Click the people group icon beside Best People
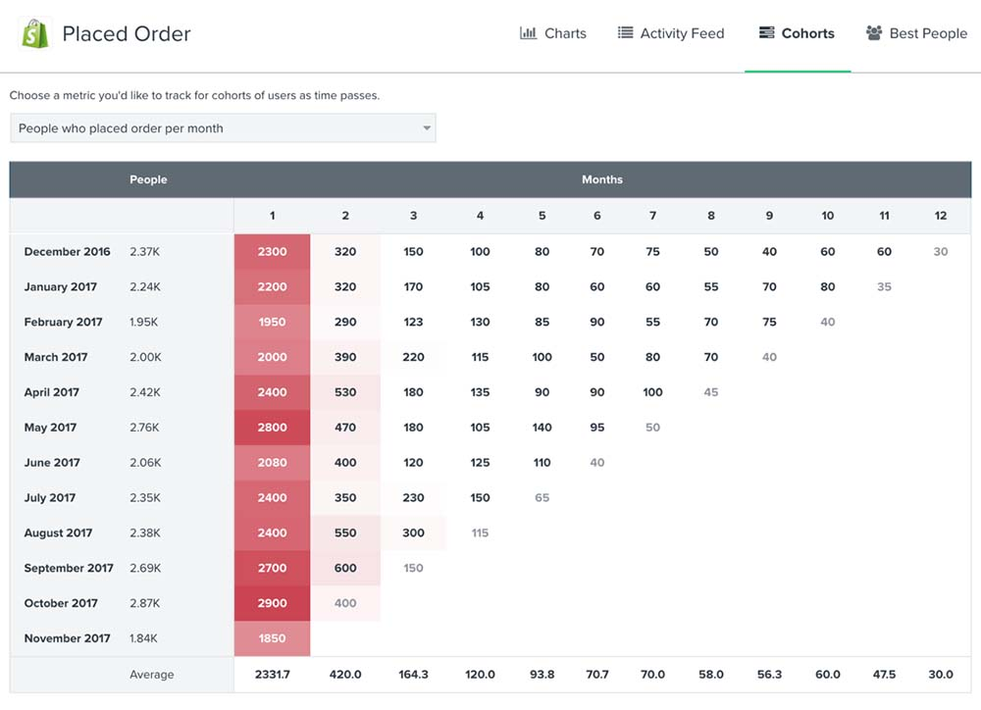The width and height of the screenshot is (981, 710). click(874, 32)
